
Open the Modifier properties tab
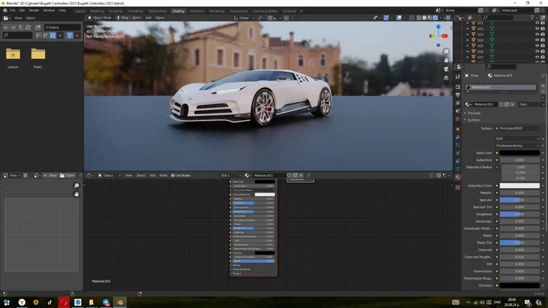coord(458,137)
